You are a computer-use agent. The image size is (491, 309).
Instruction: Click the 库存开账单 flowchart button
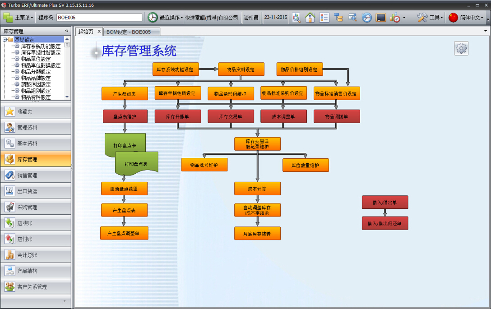(x=177, y=116)
